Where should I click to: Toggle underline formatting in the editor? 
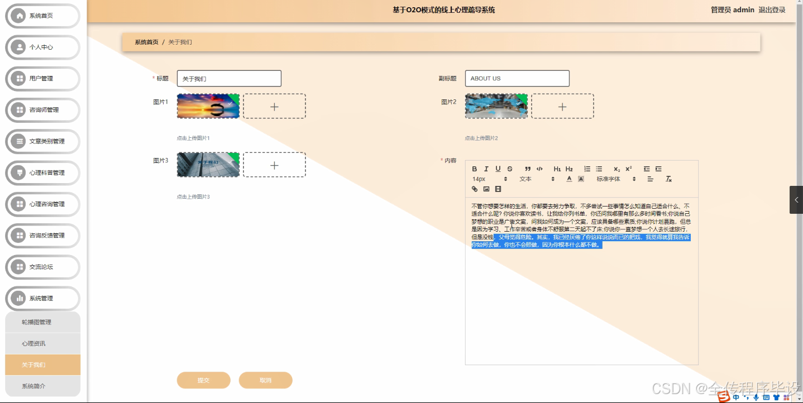point(498,169)
